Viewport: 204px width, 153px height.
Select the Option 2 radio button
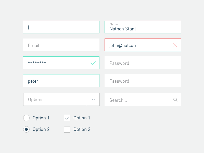[x=27, y=129]
